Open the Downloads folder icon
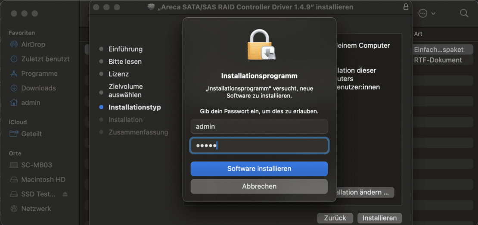478x225 pixels. click(14, 88)
